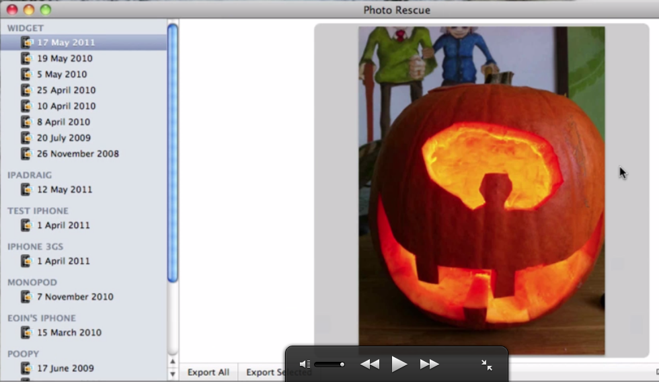Click the play button in video controls
This screenshot has width=659, height=382.
pos(399,365)
